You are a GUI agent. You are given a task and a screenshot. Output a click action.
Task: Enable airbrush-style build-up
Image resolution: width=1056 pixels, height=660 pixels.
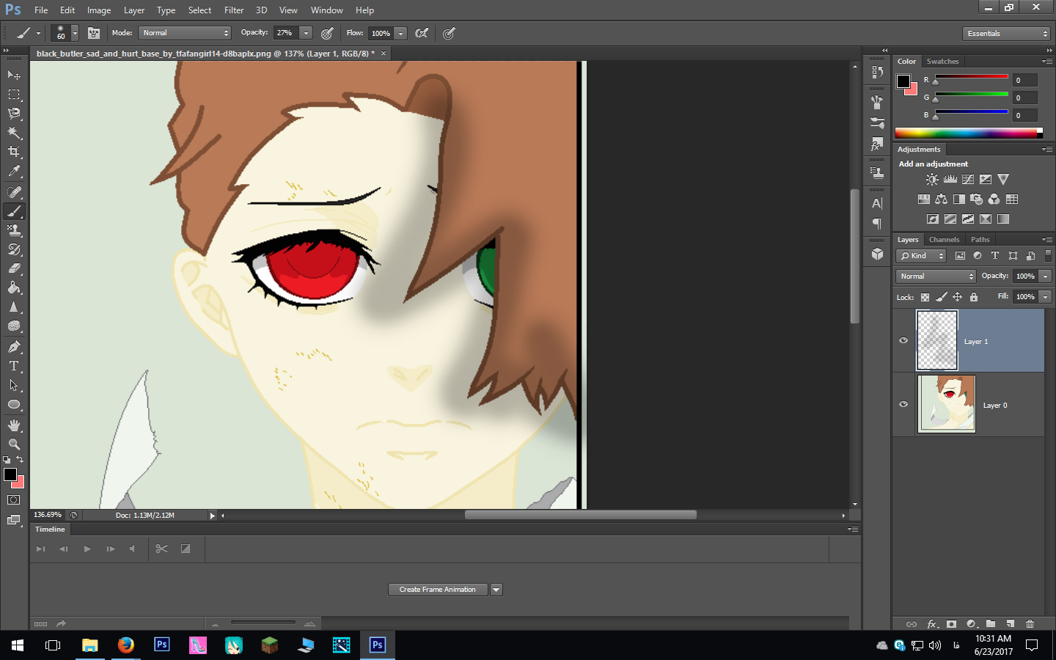[422, 33]
